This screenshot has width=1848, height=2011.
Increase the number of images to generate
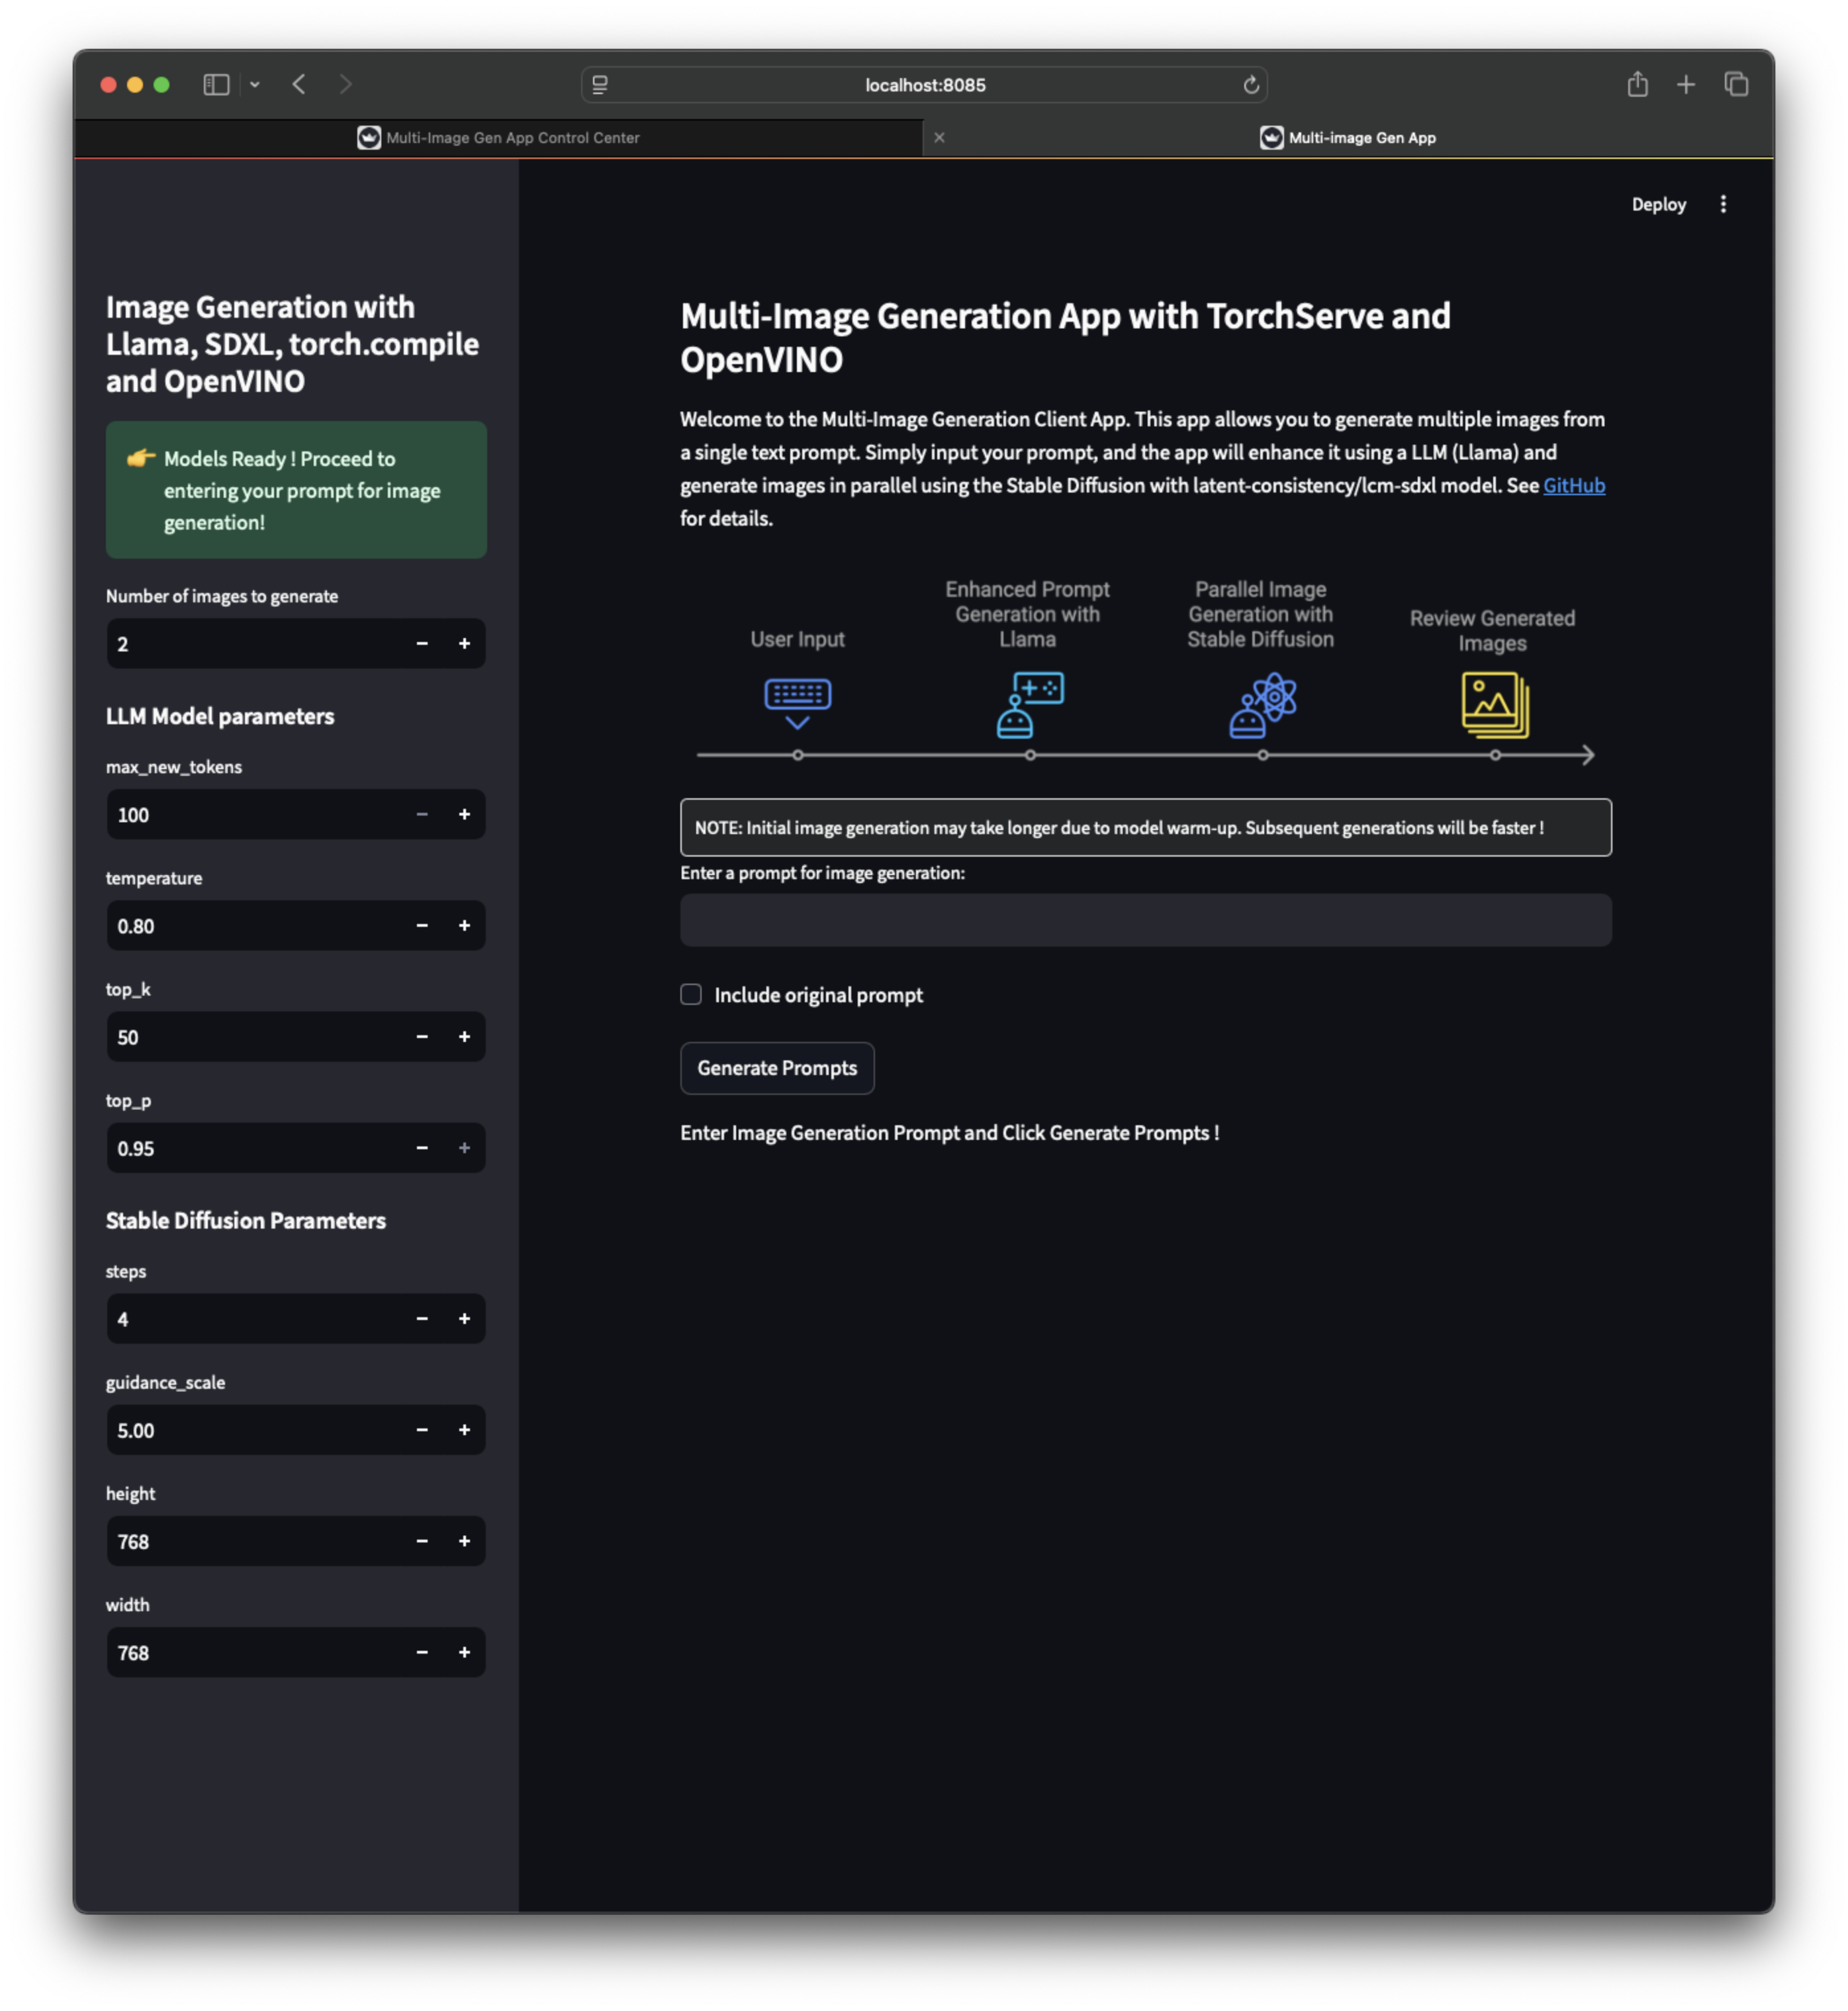pyautogui.click(x=464, y=644)
